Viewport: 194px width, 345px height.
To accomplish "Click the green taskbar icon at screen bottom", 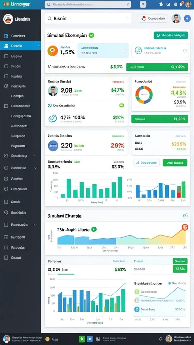I will coord(82,339).
